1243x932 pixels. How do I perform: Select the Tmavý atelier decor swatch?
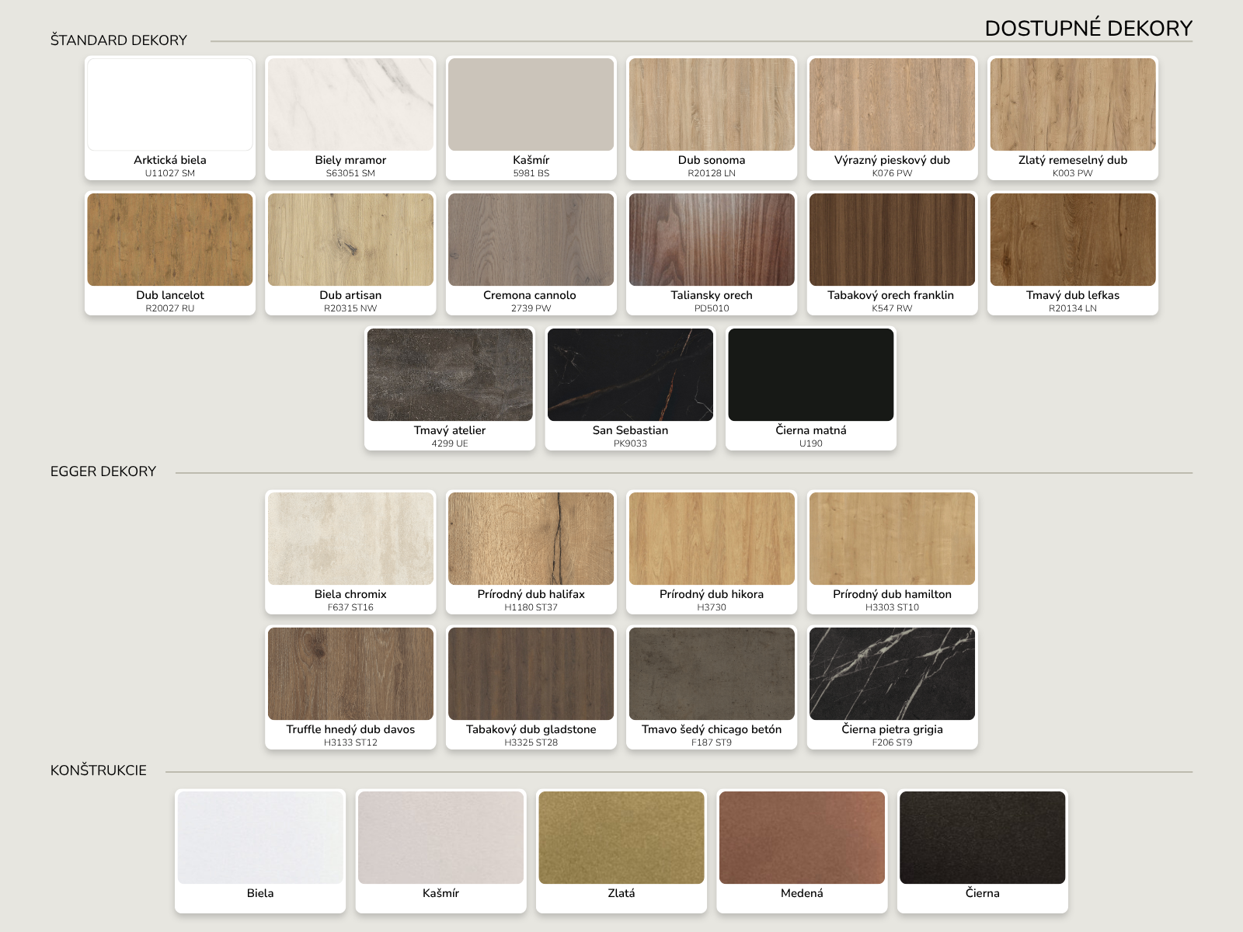point(450,388)
